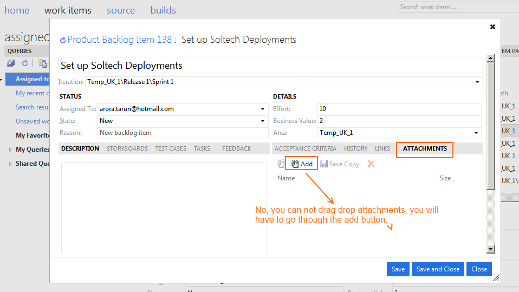
Task: Click the grey open attachment icon
Action: 281,164
